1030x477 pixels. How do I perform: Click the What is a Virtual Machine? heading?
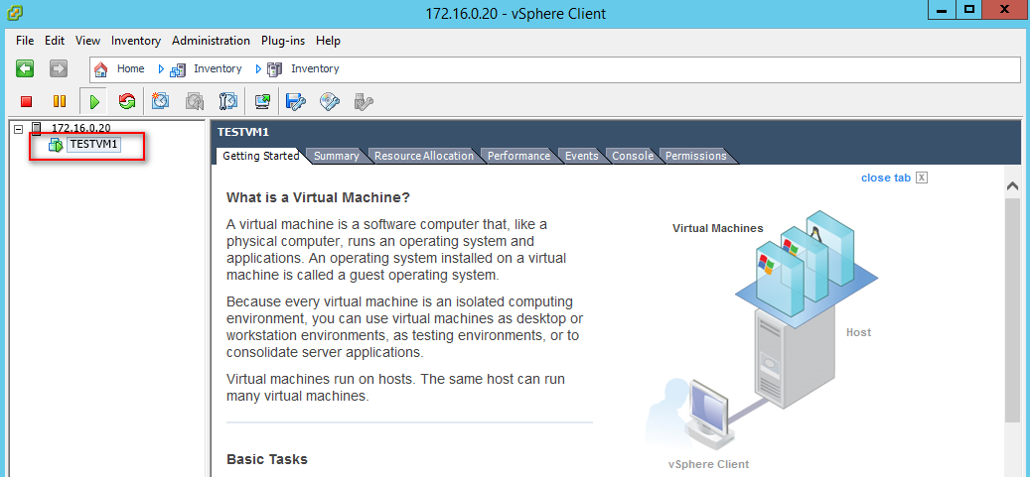point(318,197)
